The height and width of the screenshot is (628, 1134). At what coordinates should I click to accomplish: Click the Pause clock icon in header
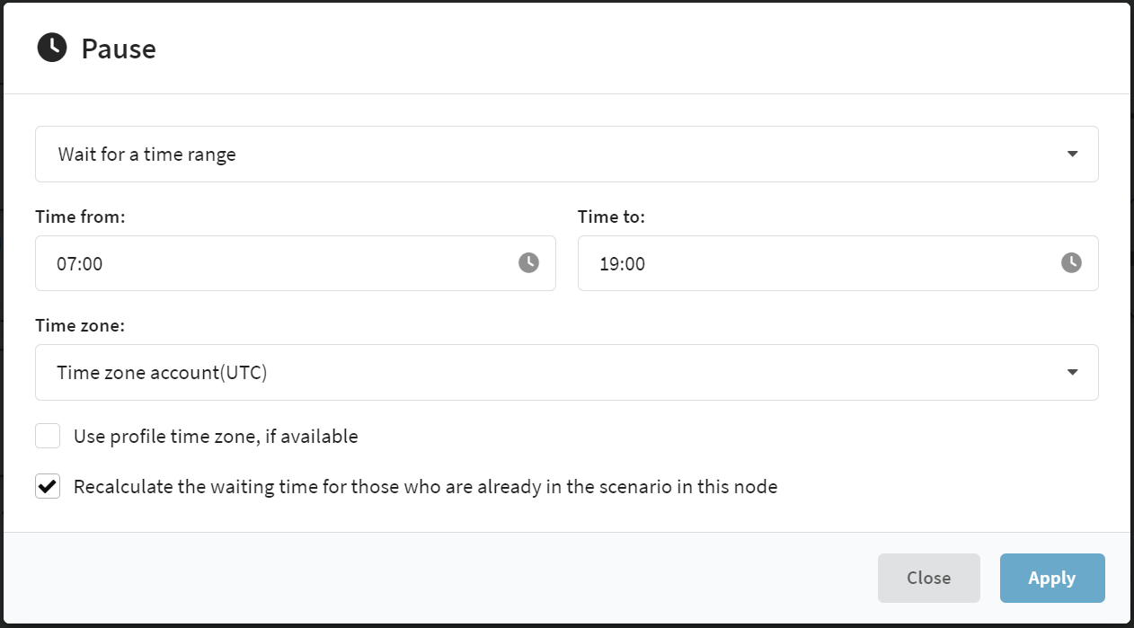coord(52,48)
